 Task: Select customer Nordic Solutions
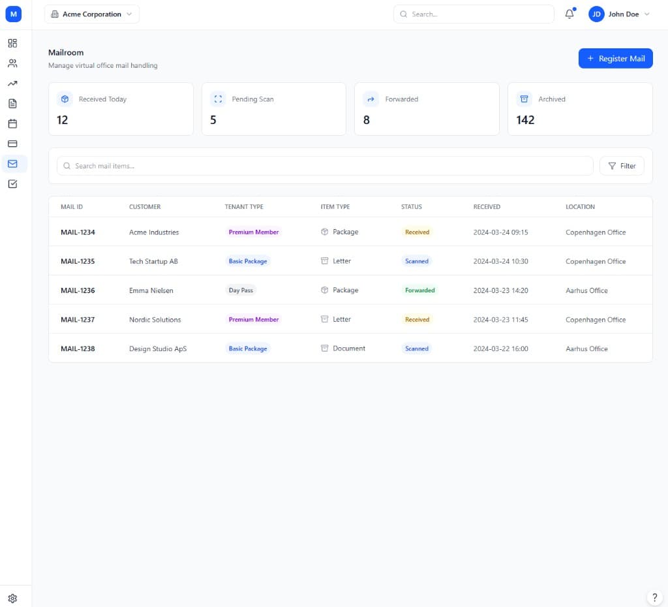[x=155, y=320]
